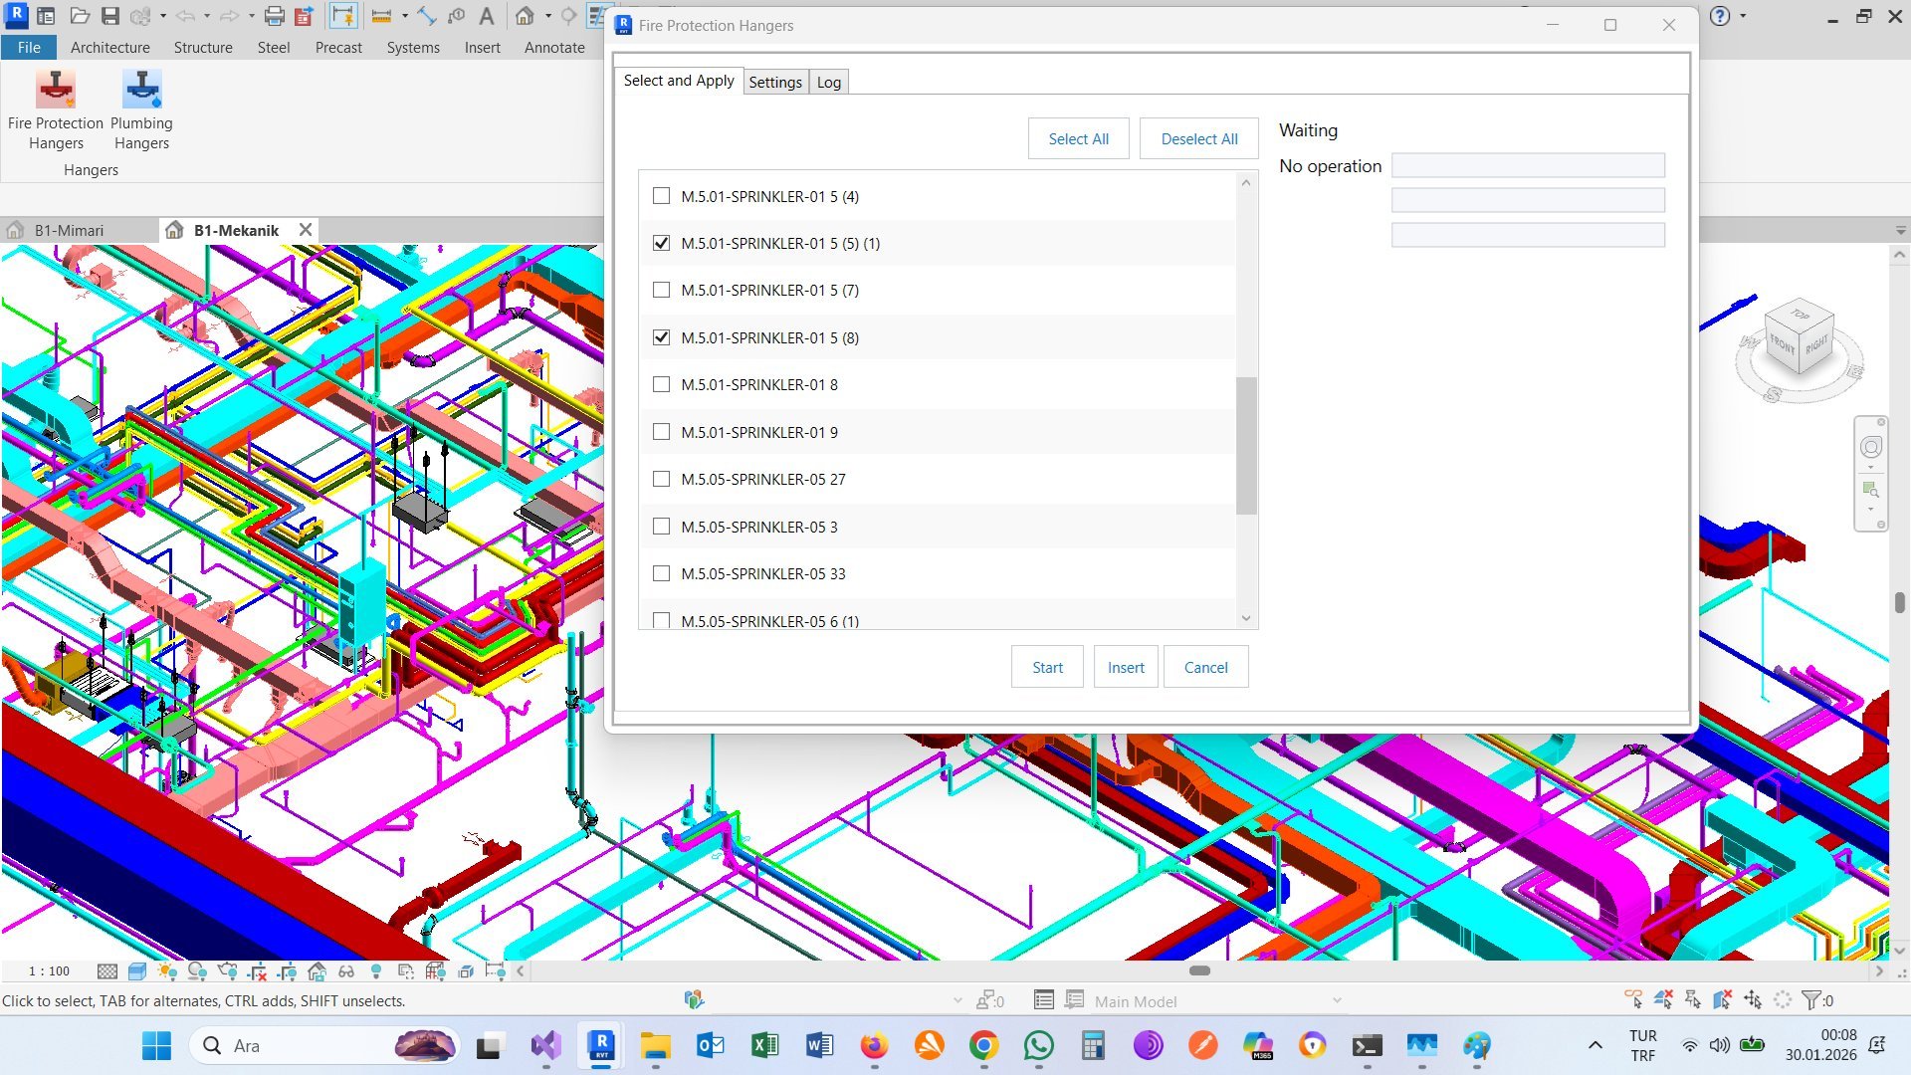
Task: Click the Visual Style cube icon
Action: click(137, 971)
